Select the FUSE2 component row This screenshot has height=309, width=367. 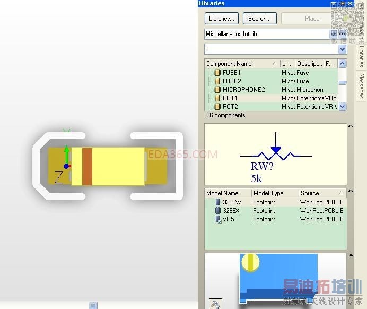click(x=271, y=81)
